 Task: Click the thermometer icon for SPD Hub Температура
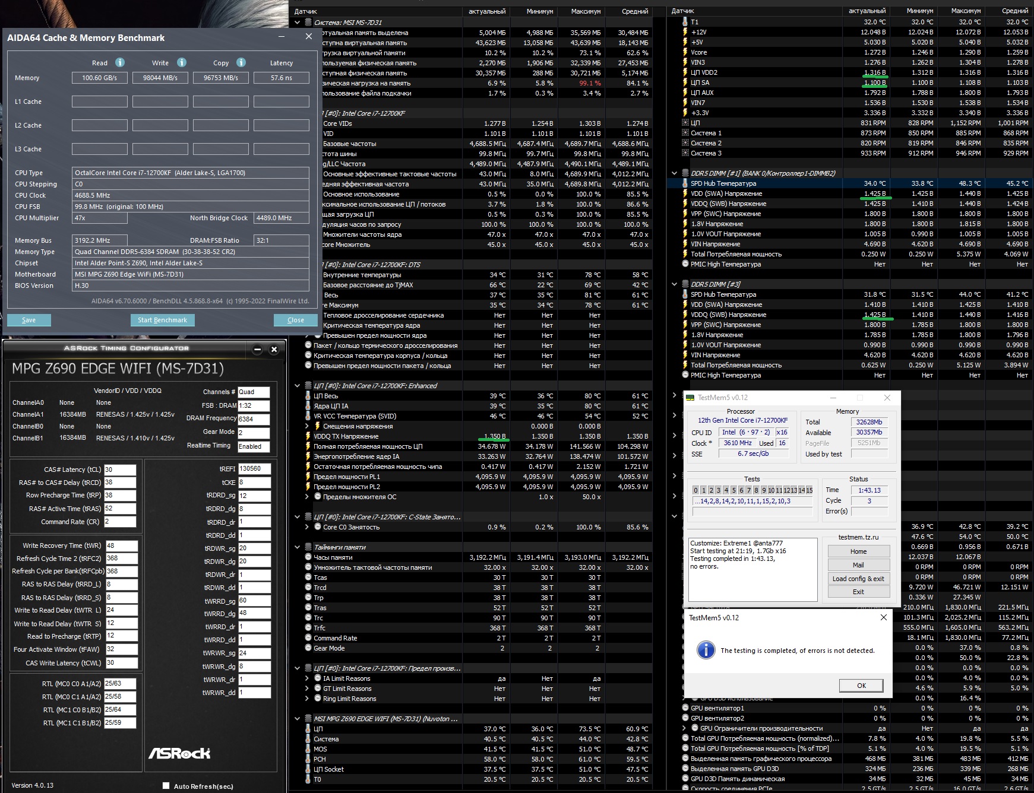685,183
